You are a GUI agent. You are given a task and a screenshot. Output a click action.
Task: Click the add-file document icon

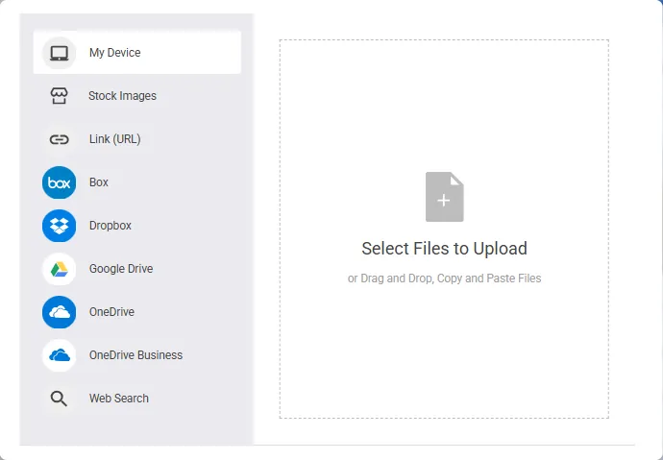(x=444, y=197)
